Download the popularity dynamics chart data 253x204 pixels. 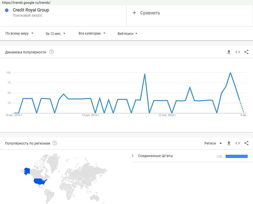click(229, 52)
